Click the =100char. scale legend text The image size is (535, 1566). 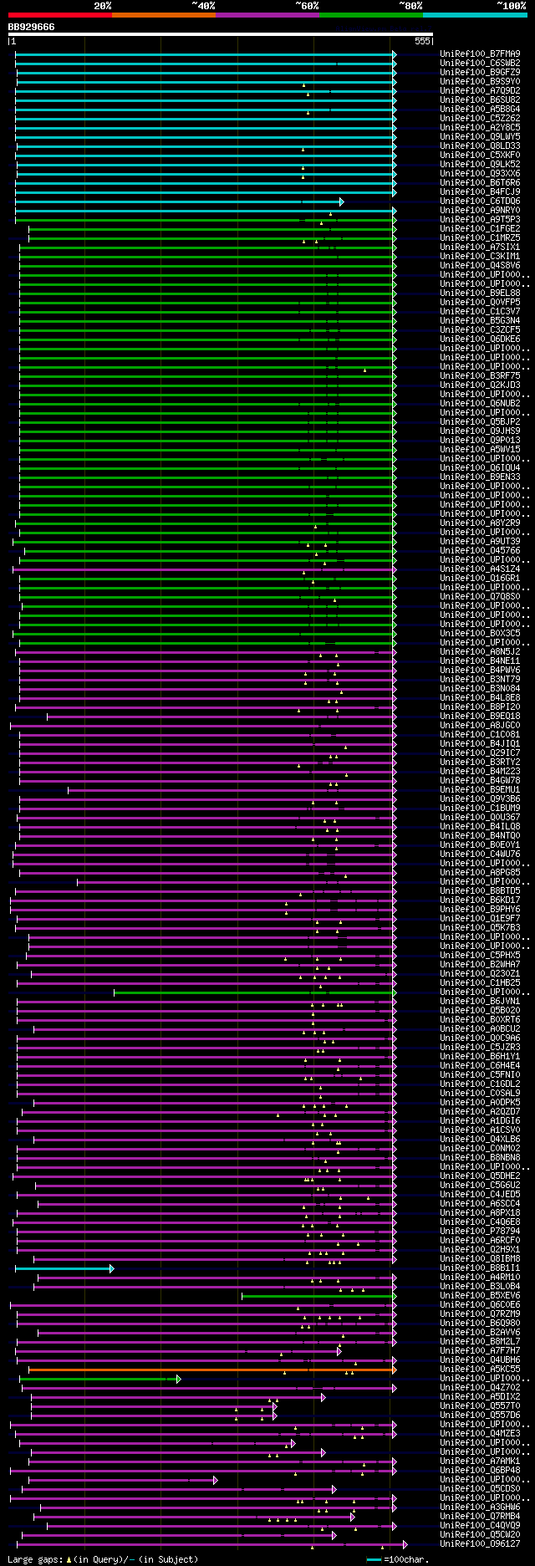coord(406,1559)
